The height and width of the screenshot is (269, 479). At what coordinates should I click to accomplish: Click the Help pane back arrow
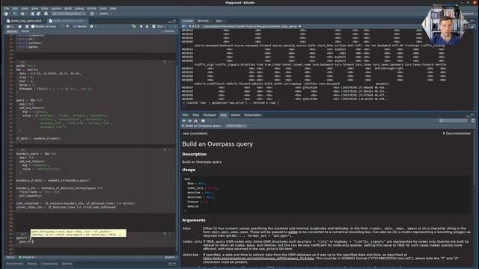184,121
